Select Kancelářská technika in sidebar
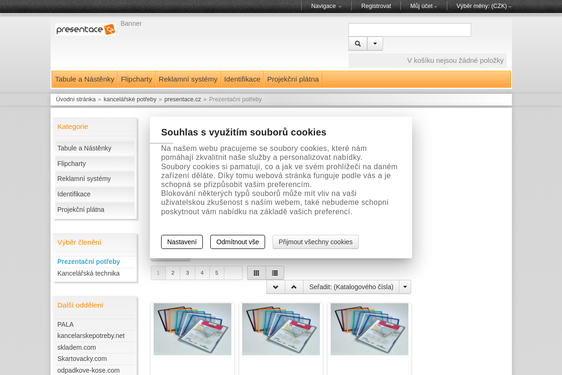Screen dimensions: 562x375 89,273
